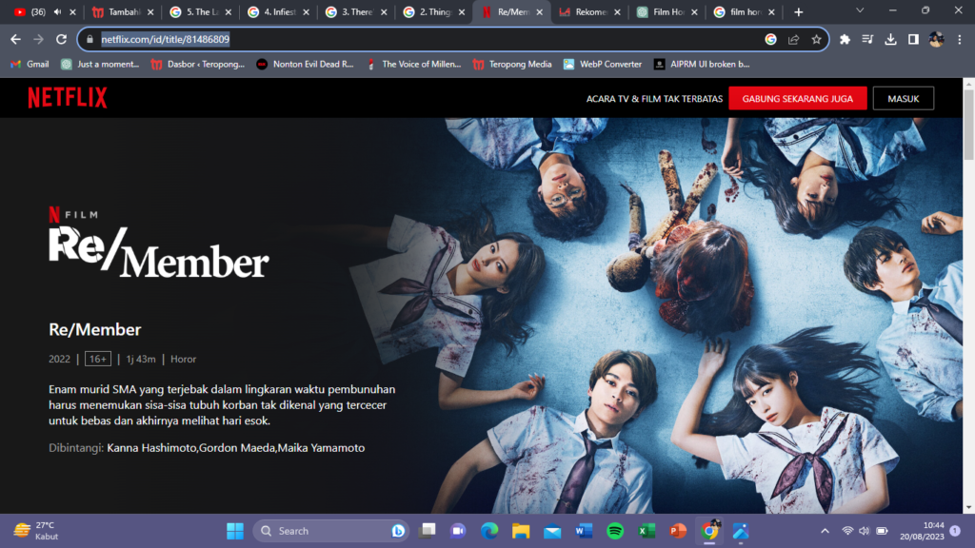The height and width of the screenshot is (548, 975).
Task: Open Task View from the taskbar
Action: coord(428,531)
